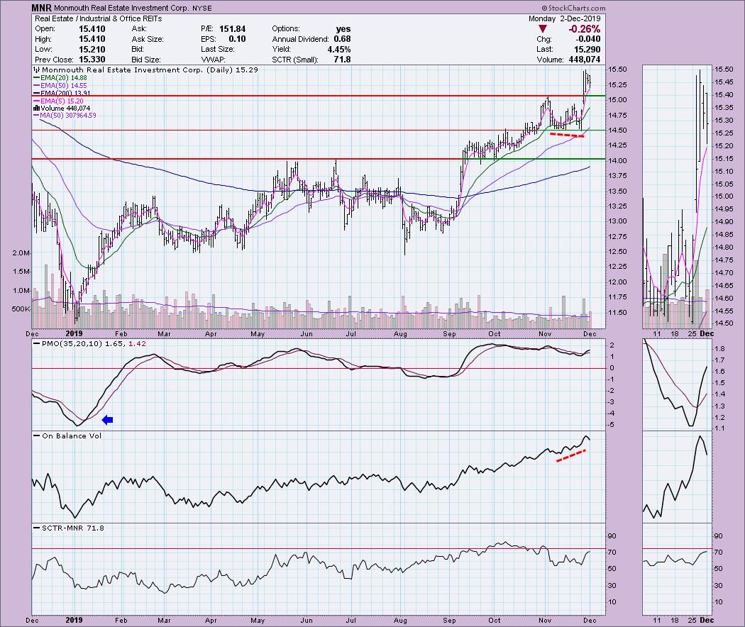Screen dimensions: 745x627
Task: Click the Last Size label
Action: [217, 50]
